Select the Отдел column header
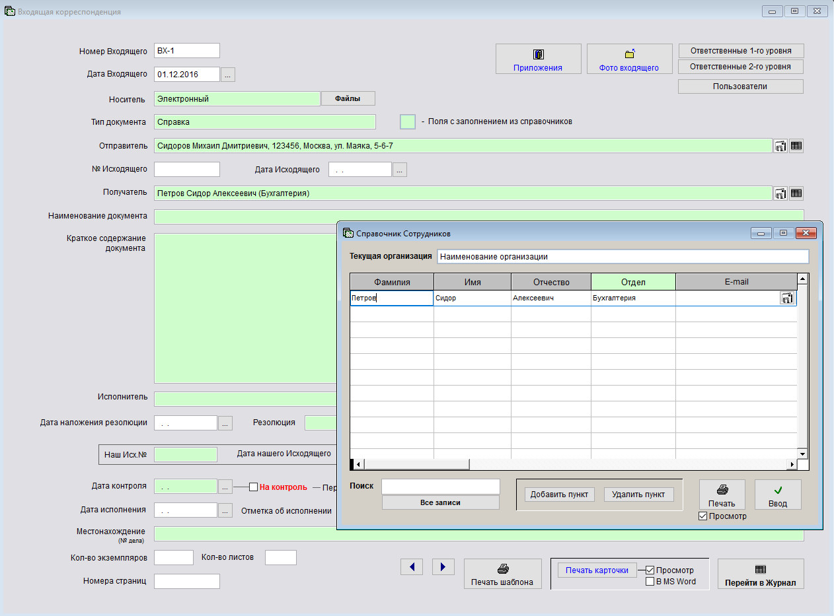Image resolution: width=834 pixels, height=616 pixels. pyautogui.click(x=633, y=282)
